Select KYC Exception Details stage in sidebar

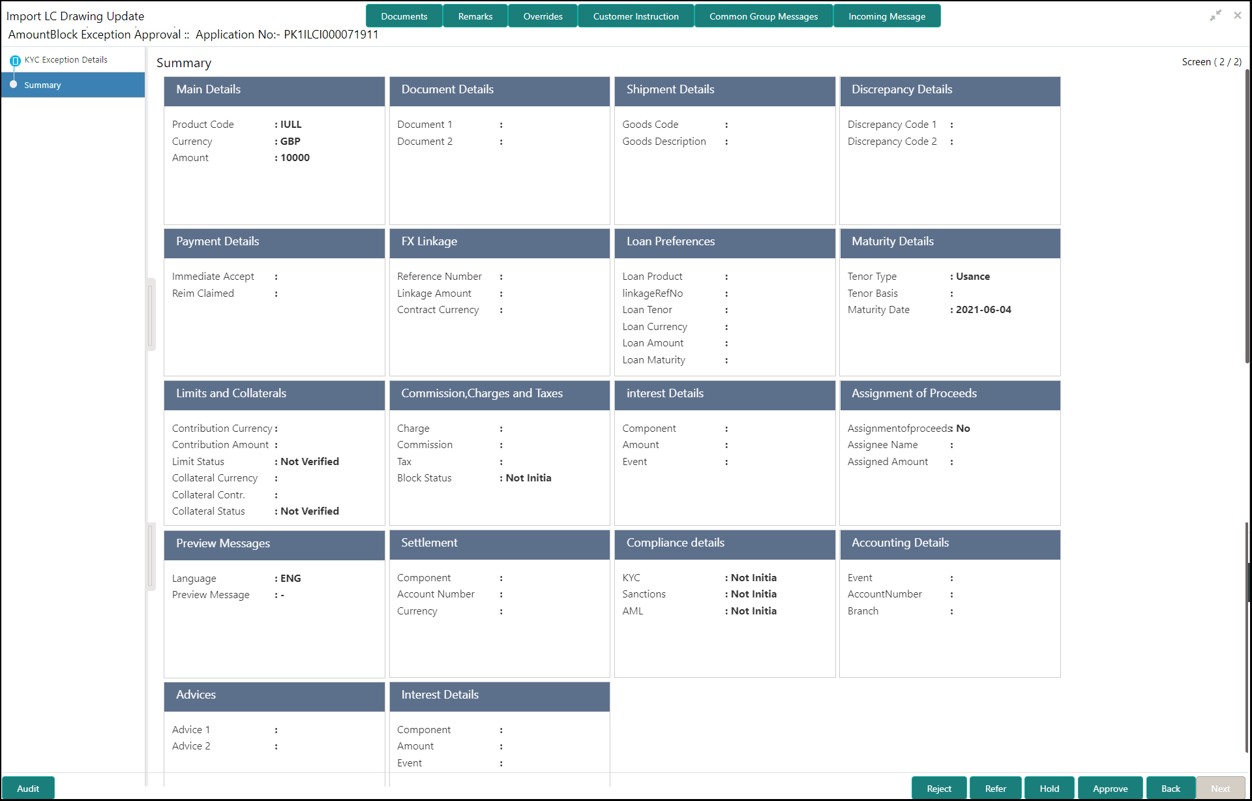pos(65,59)
